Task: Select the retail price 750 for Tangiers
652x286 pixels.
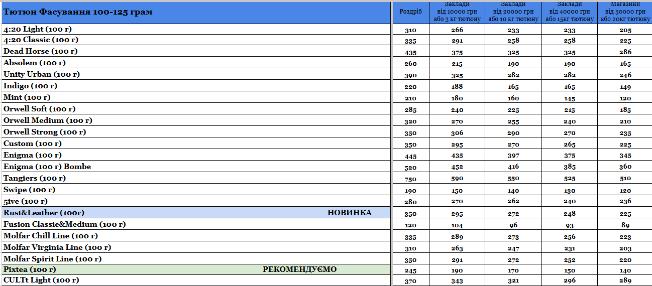Action: click(x=410, y=179)
